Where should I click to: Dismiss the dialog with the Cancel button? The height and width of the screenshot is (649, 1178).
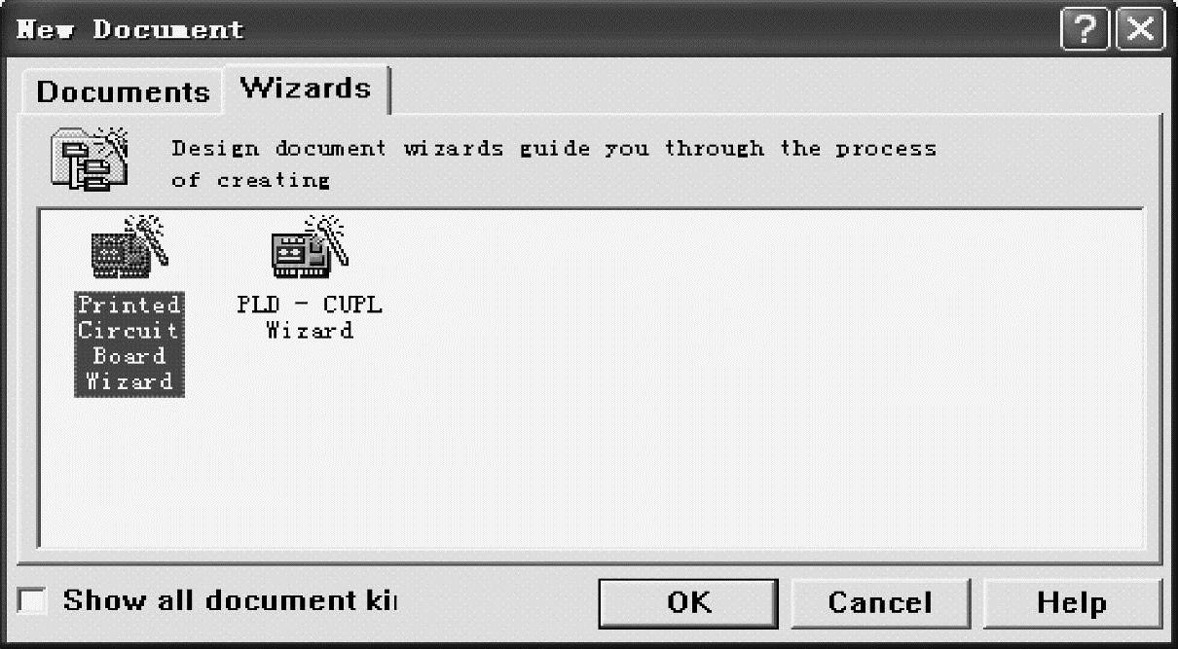pyautogui.click(x=880, y=602)
